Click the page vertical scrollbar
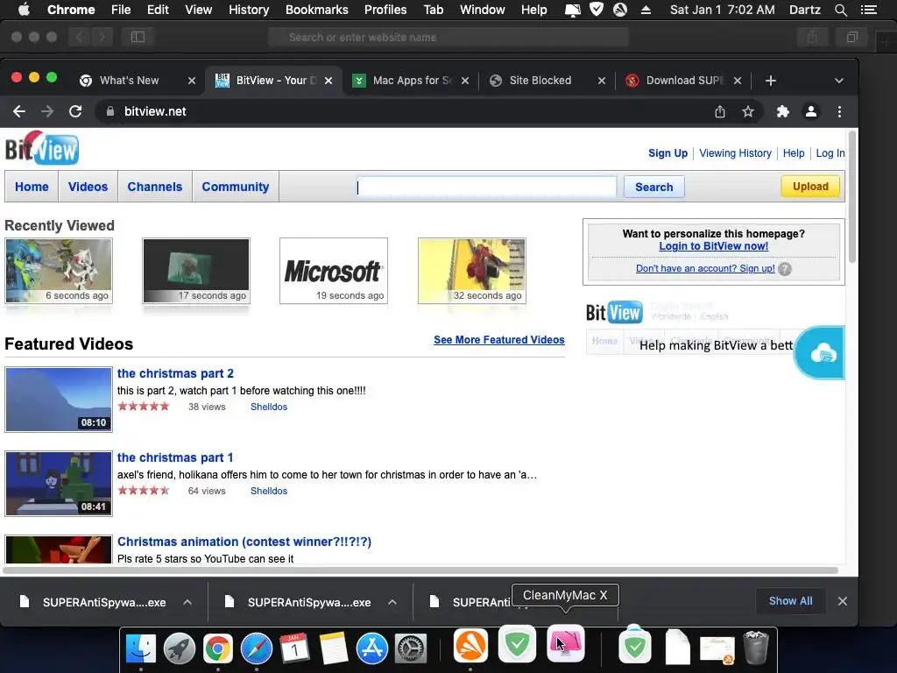 (x=852, y=197)
